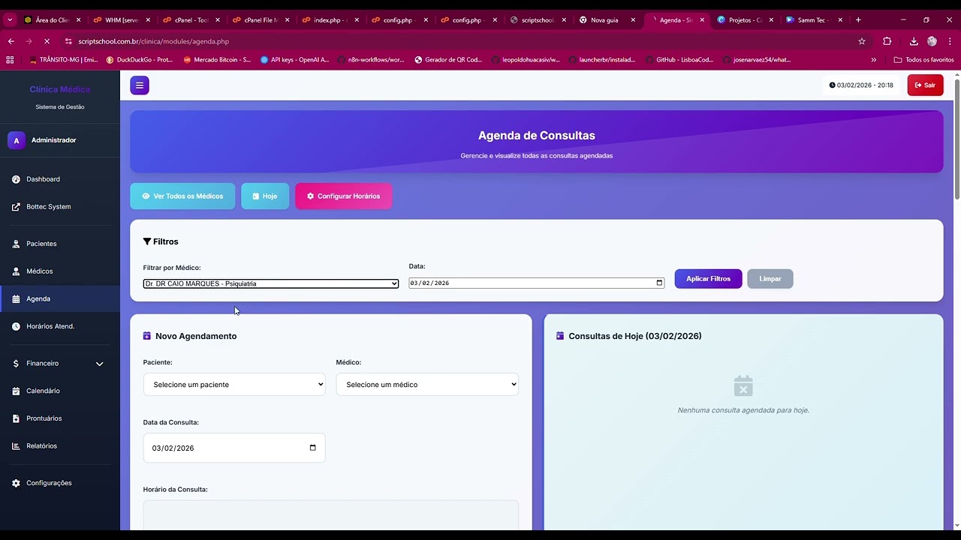Click the Dashboard gauge icon
This screenshot has height=540, width=961.
(x=17, y=179)
